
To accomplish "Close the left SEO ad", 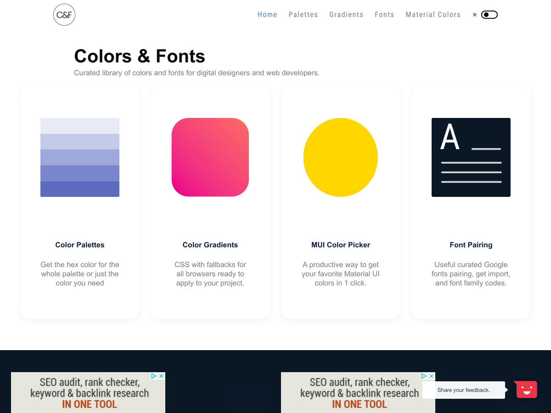I will tap(162, 376).
